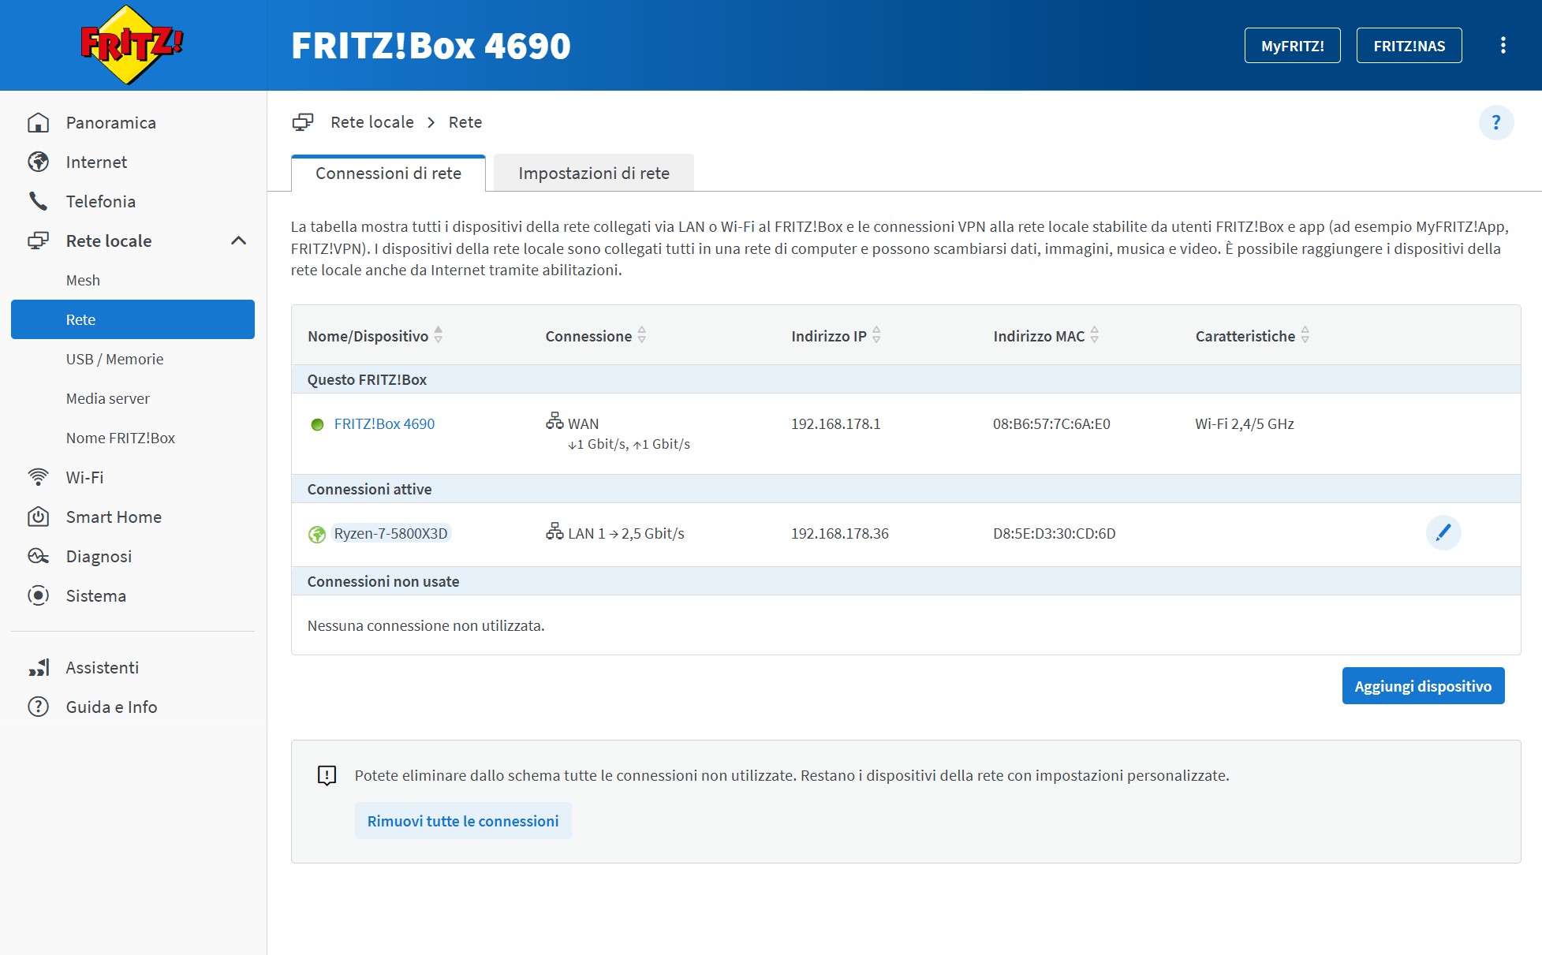Click Rimuovi tutte le connessioni button

pos(463,821)
